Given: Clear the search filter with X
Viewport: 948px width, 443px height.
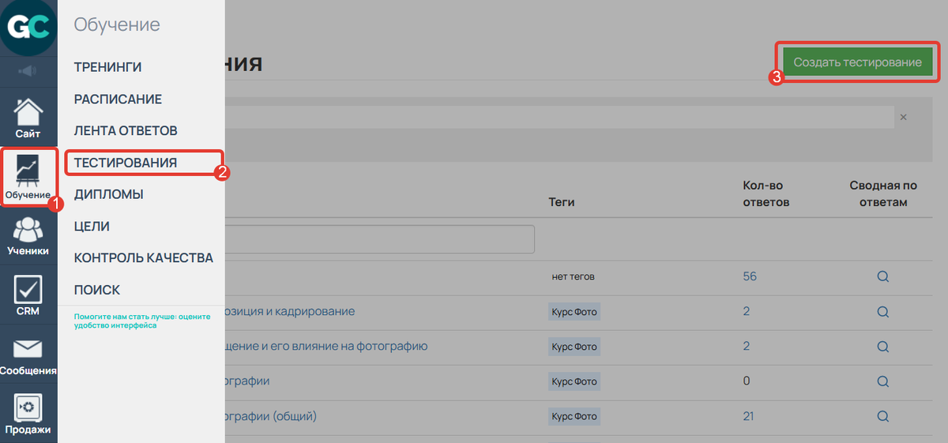Looking at the screenshot, I should coord(903,117).
